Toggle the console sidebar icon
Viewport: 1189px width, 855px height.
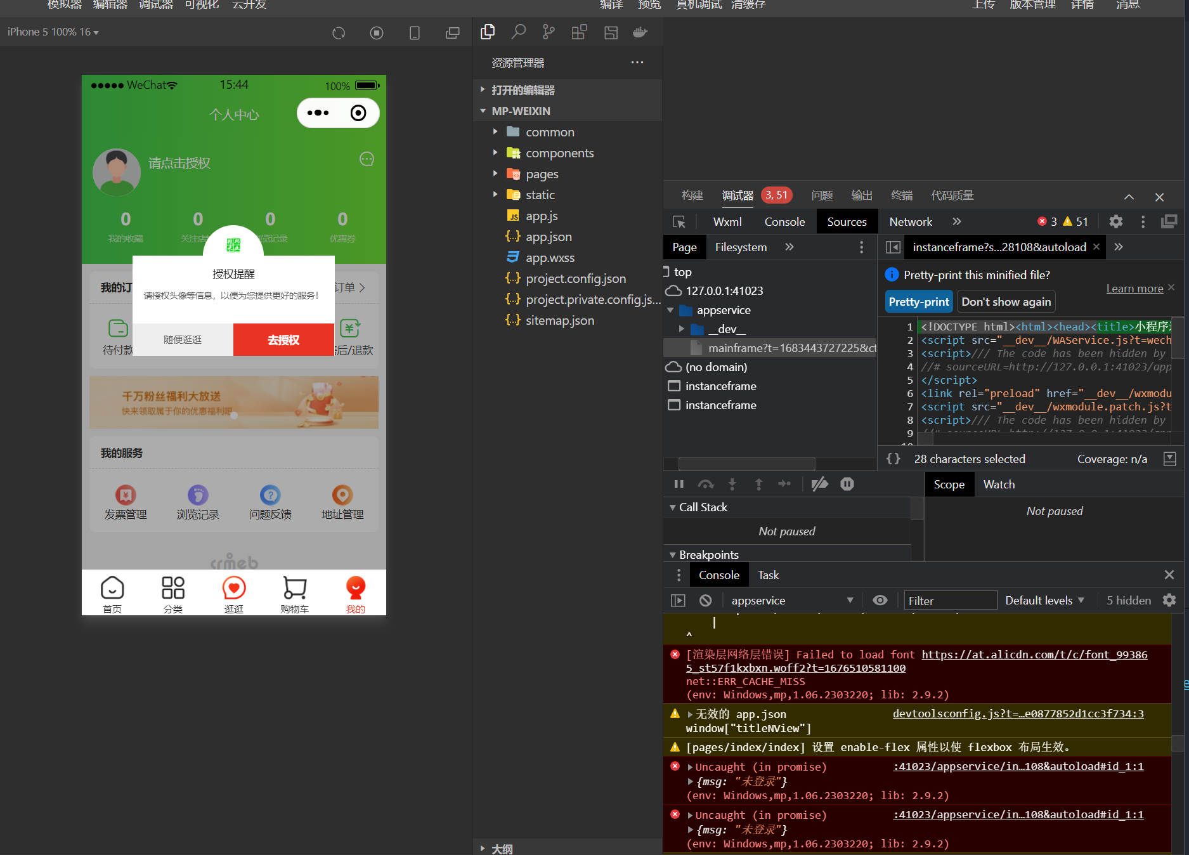point(678,600)
